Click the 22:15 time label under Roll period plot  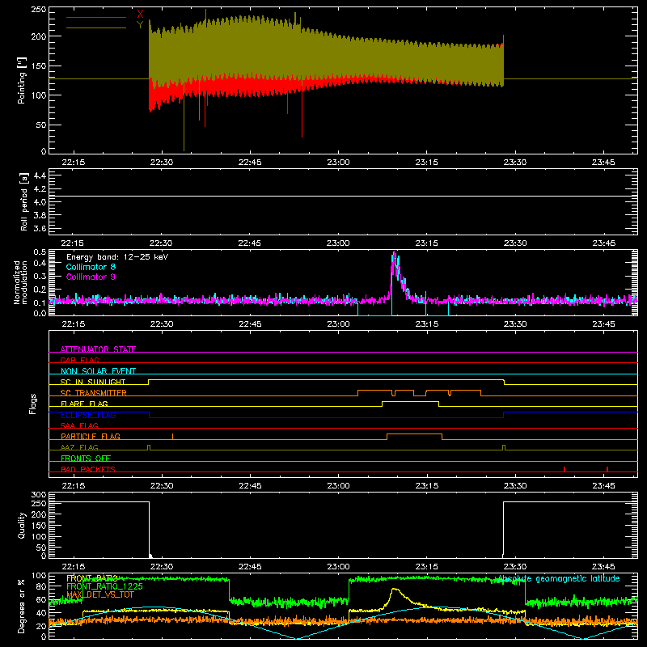73,243
